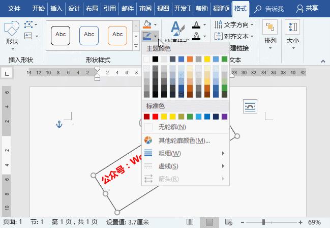
Task: Collapse the ribbon with the chevron
Action: pyautogui.click(x=323, y=61)
